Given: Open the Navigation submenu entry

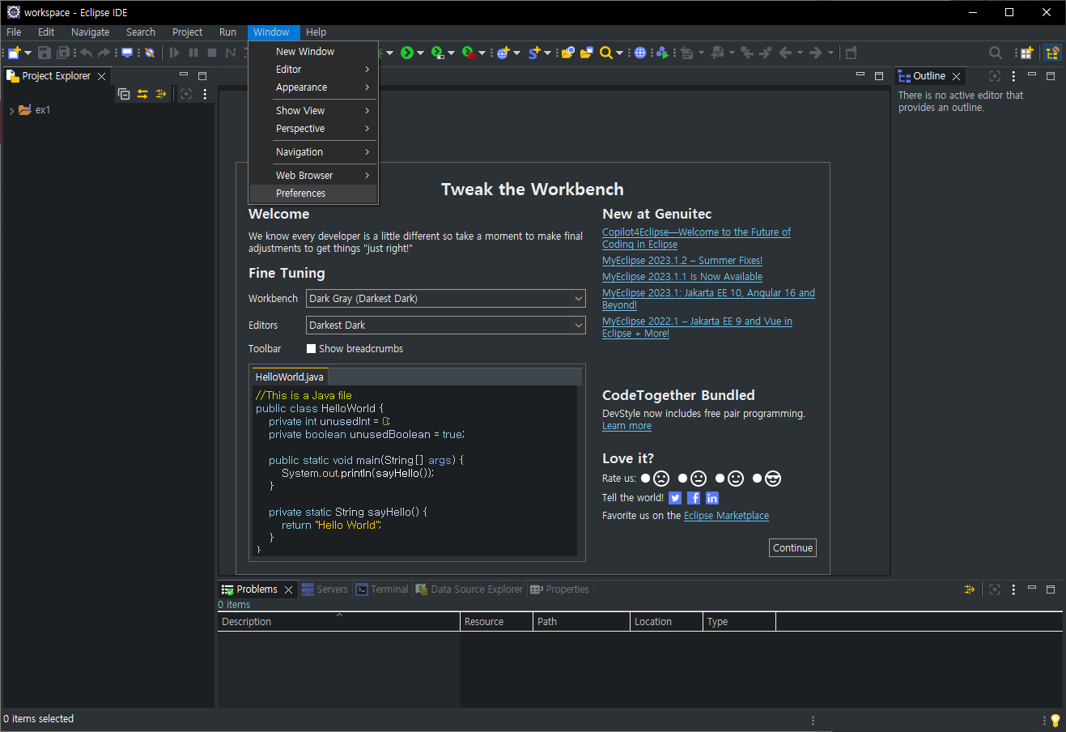Looking at the screenshot, I should (x=313, y=152).
